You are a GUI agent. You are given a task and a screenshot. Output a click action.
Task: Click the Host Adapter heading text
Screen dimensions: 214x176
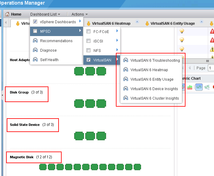click(x=20, y=60)
